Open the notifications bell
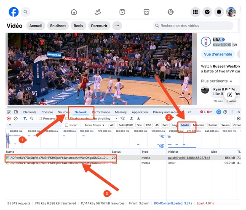This screenshot has height=210, width=246. (x=219, y=12)
